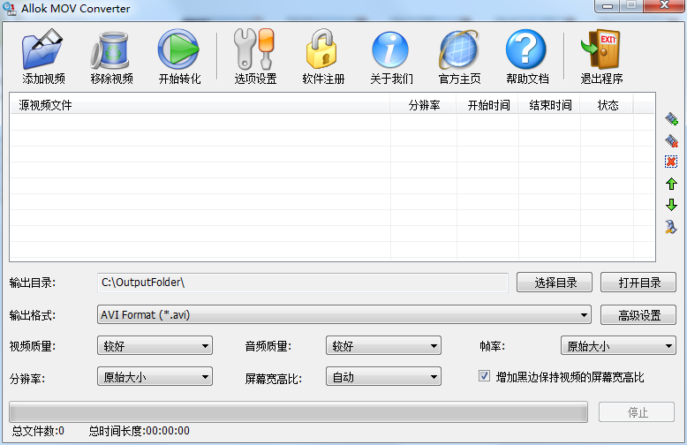Minimize the Allok MOV Converter window
The height and width of the screenshot is (445, 687).
(x=607, y=5)
